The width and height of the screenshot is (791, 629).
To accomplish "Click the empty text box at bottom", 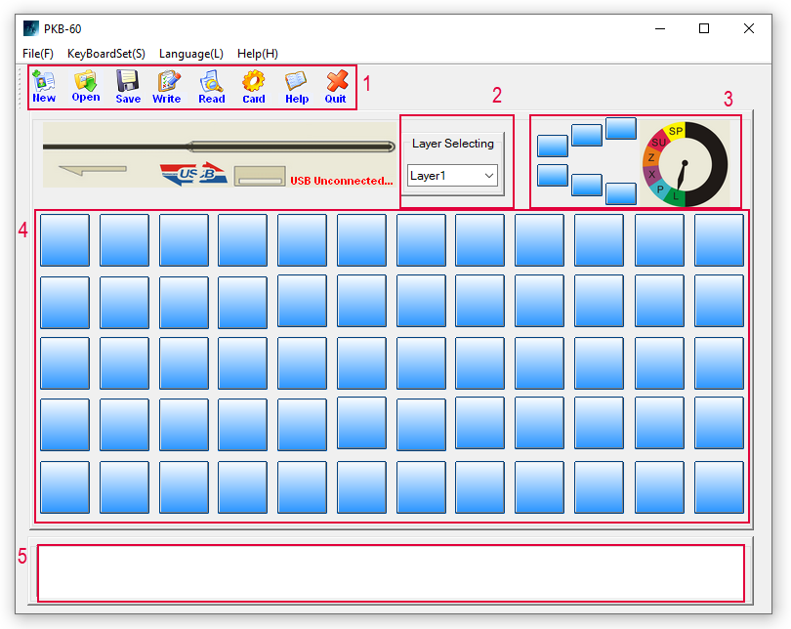I will (x=391, y=572).
